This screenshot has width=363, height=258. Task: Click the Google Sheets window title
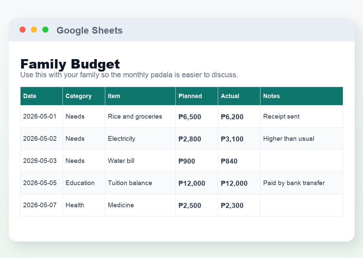click(90, 30)
